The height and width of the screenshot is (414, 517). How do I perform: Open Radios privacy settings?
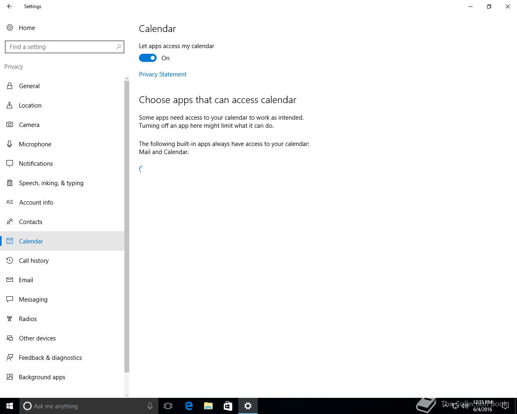pyautogui.click(x=62, y=319)
